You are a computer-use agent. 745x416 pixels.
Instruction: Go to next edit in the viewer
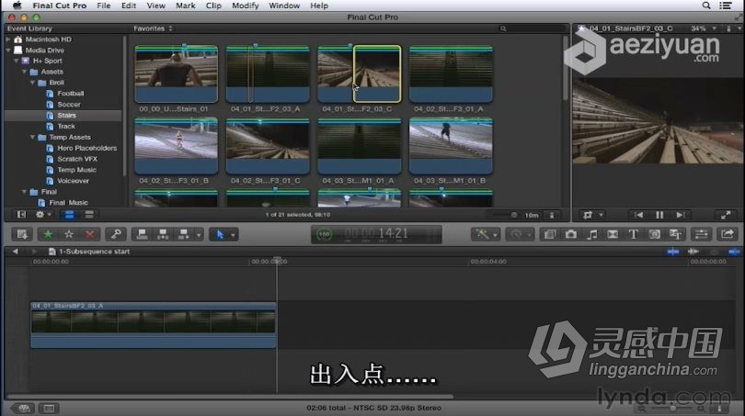(680, 215)
